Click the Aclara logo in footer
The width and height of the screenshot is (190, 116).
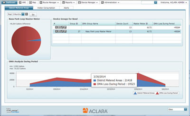[x=95, y=111]
